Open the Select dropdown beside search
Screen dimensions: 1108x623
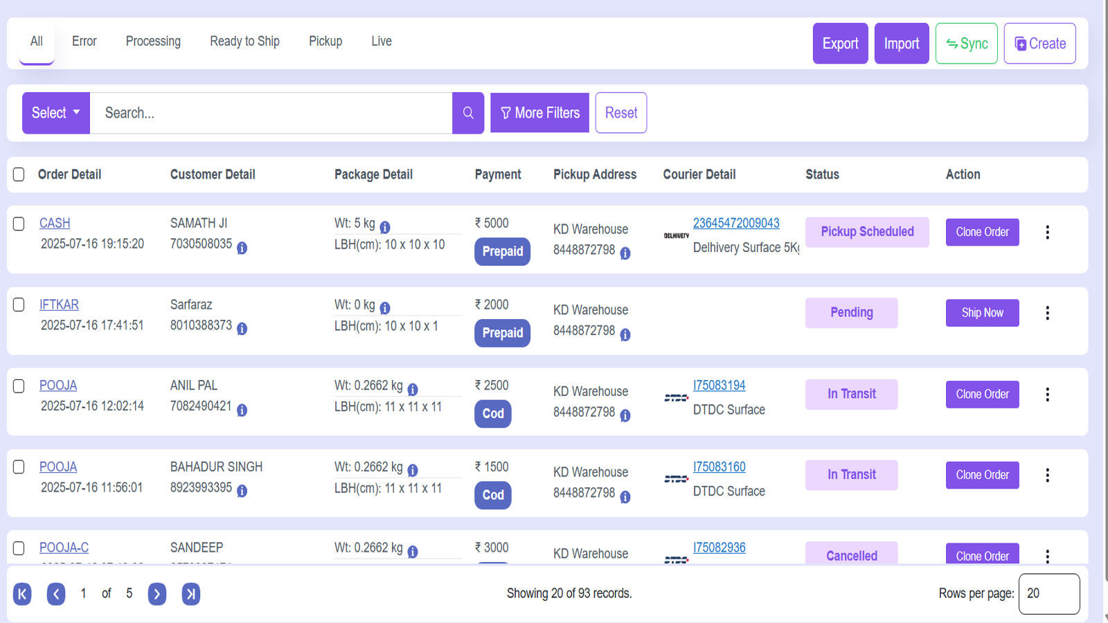coord(56,113)
